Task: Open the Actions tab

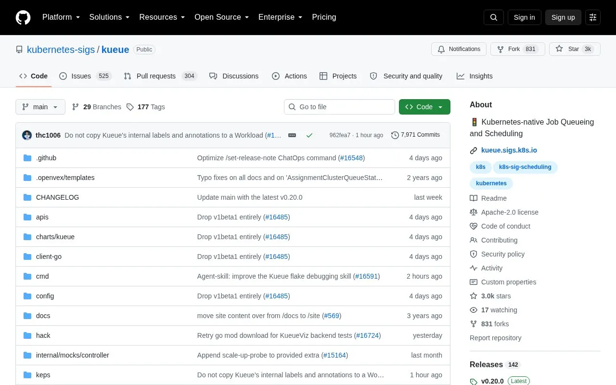Action: (x=289, y=76)
